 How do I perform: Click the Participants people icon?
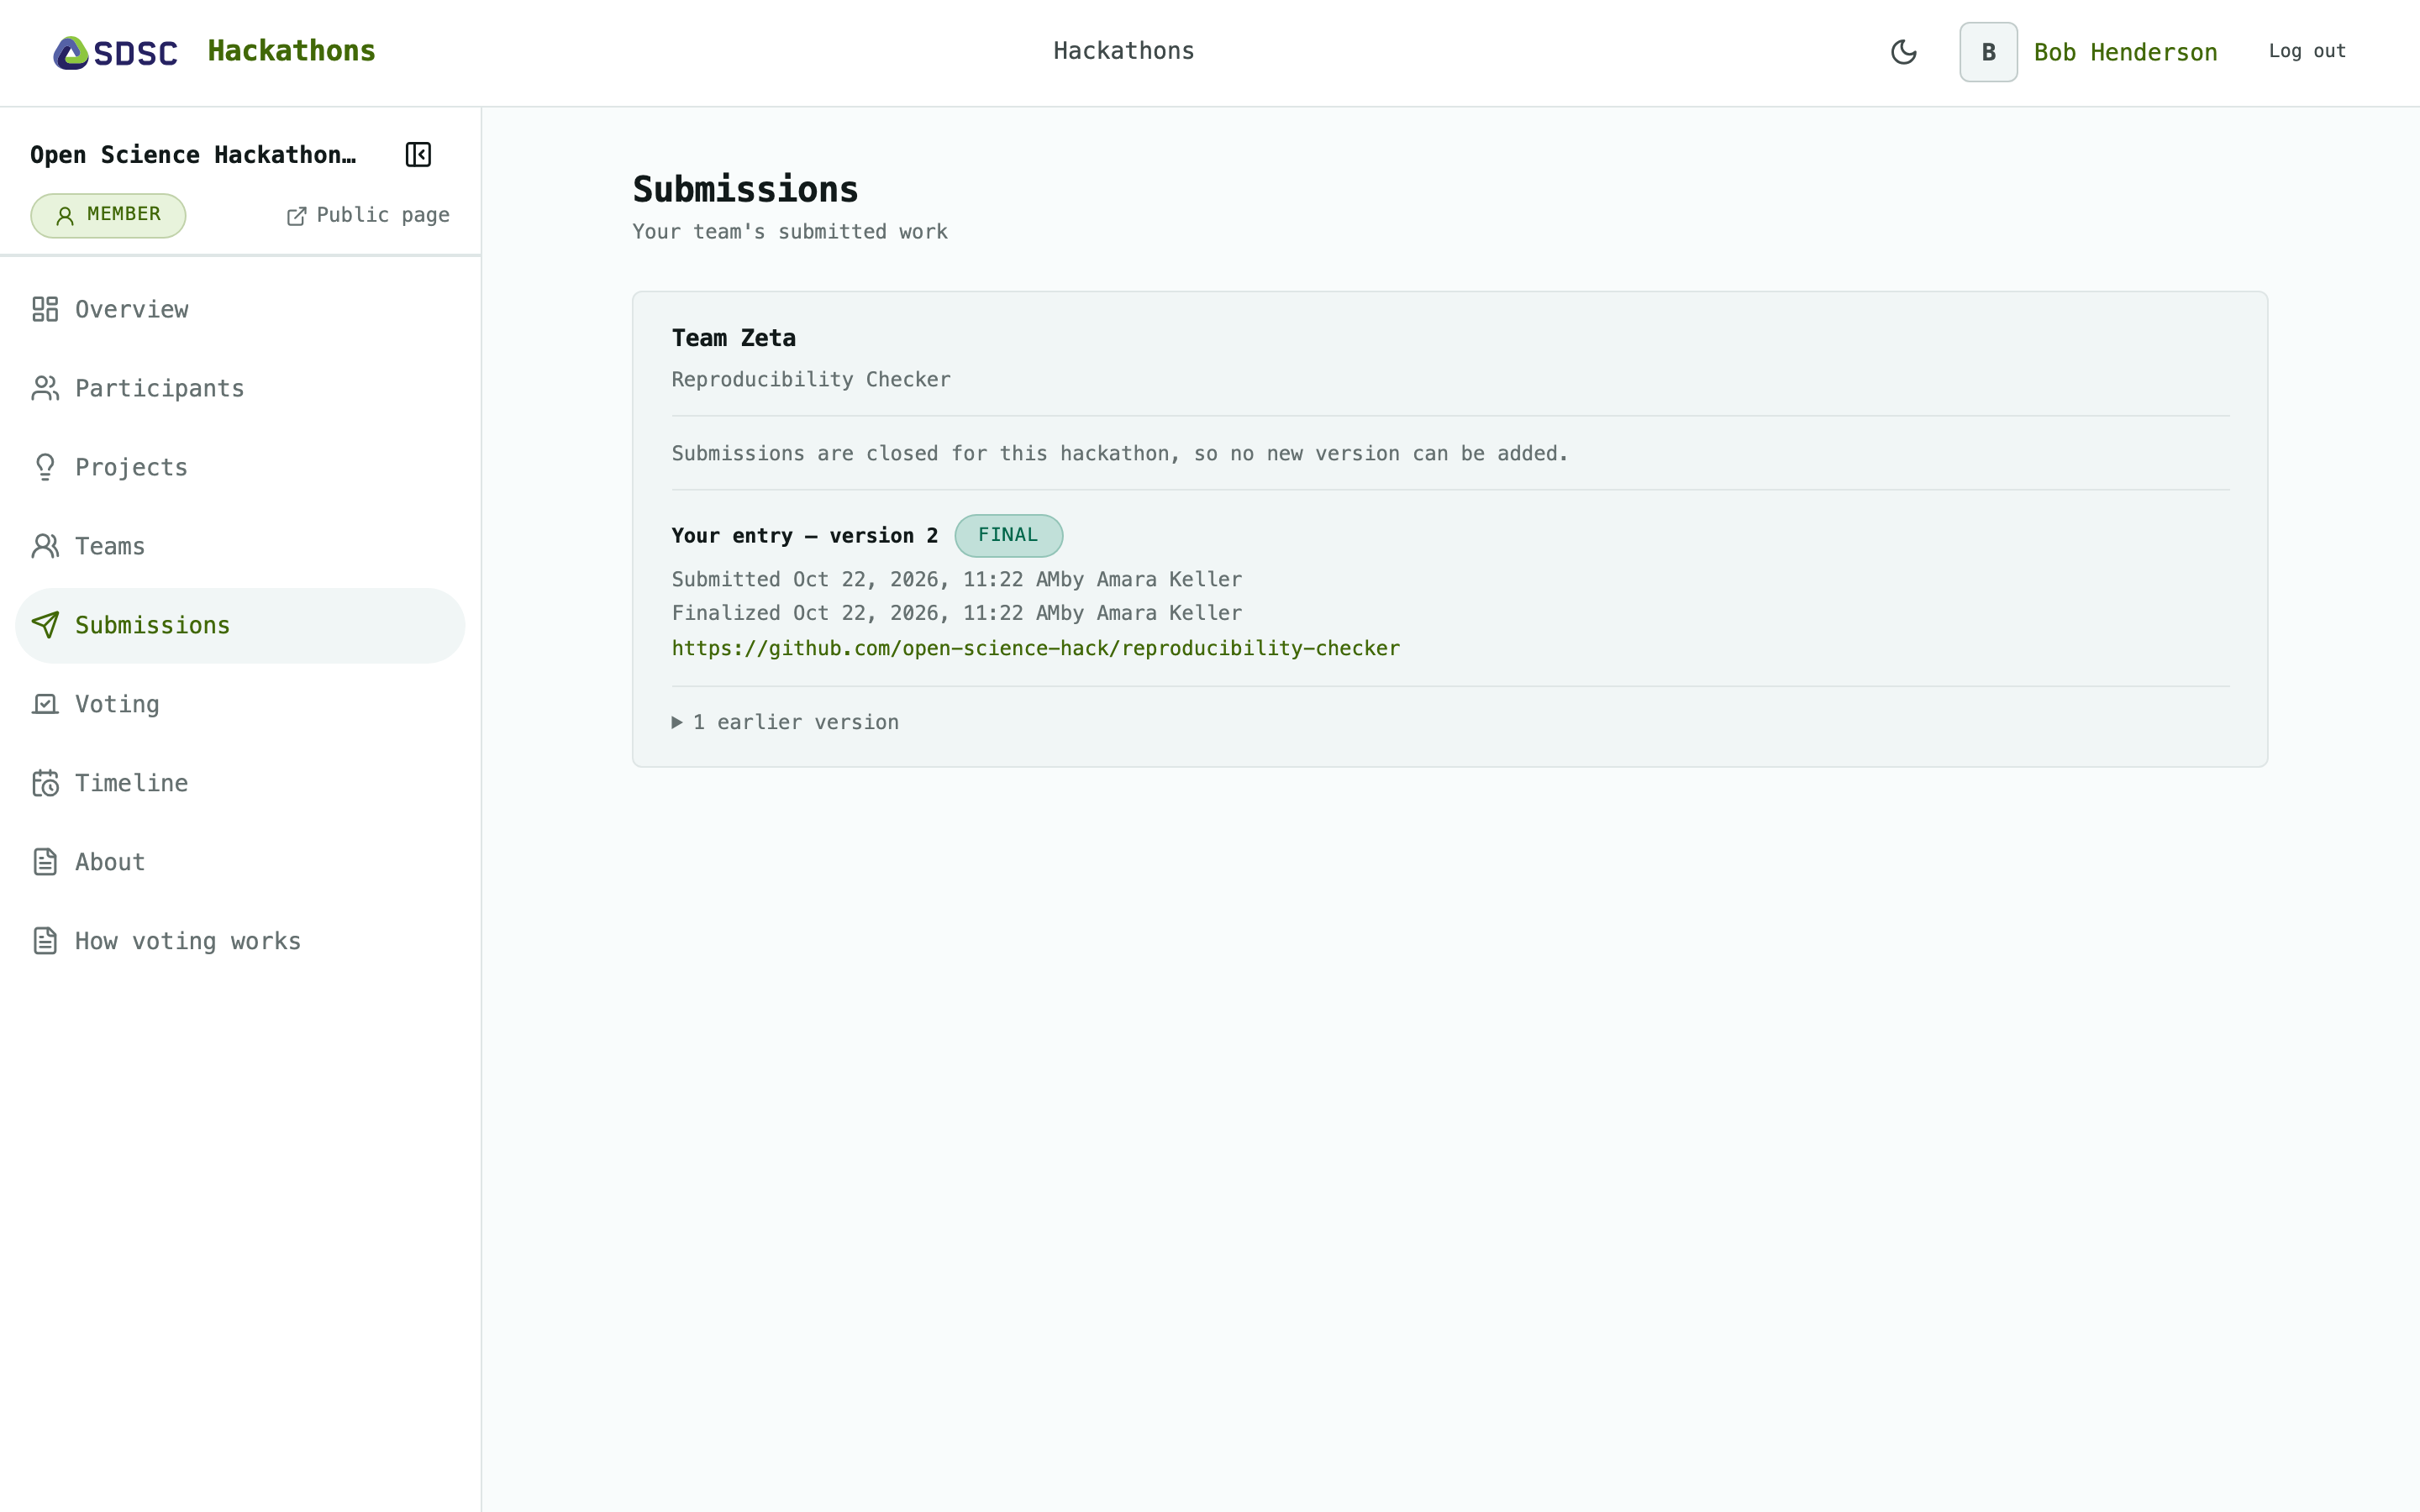click(45, 388)
